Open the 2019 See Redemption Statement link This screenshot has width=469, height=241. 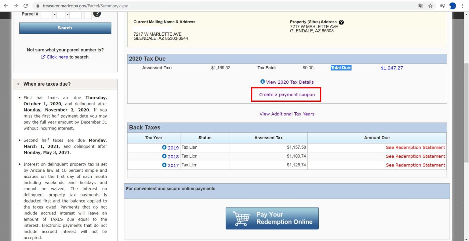[415, 148]
